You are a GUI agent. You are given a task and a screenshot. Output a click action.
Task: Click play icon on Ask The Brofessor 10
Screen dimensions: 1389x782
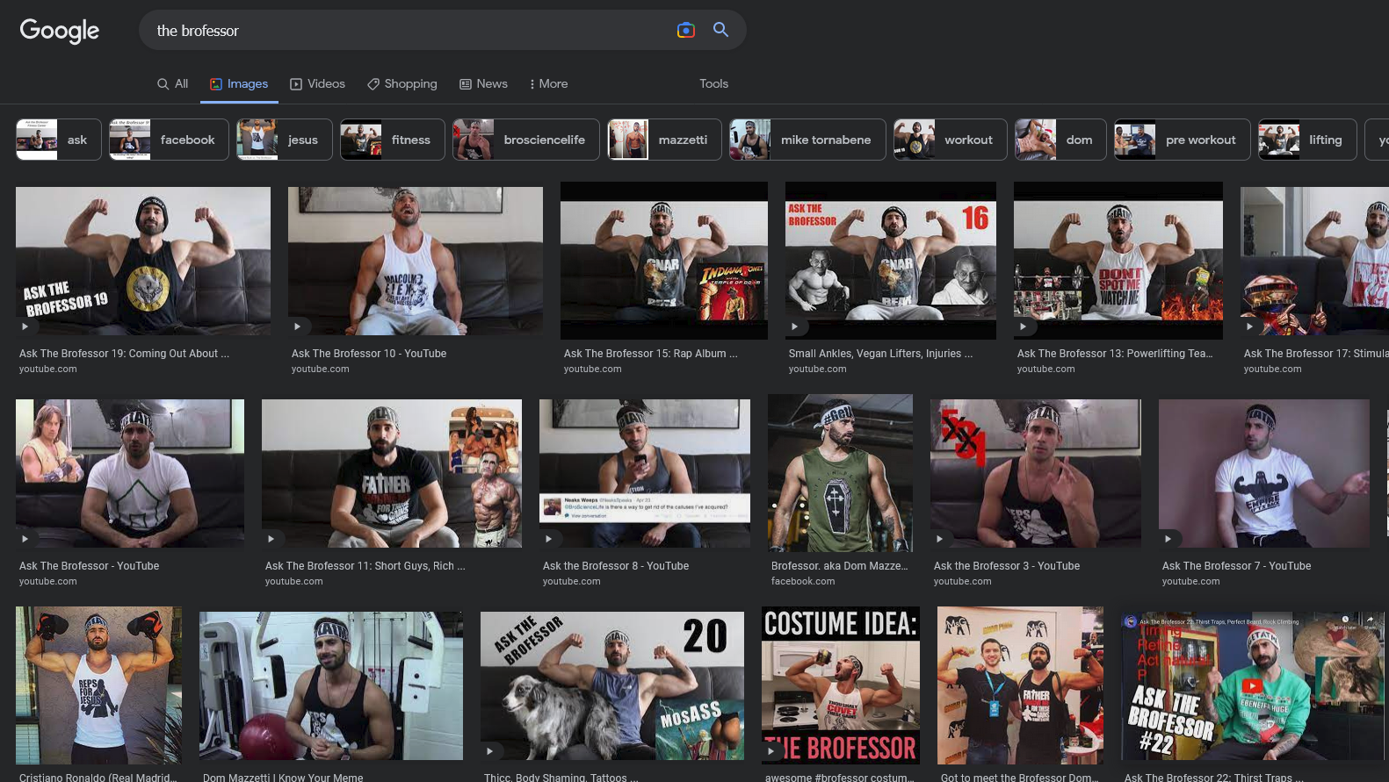coord(297,326)
